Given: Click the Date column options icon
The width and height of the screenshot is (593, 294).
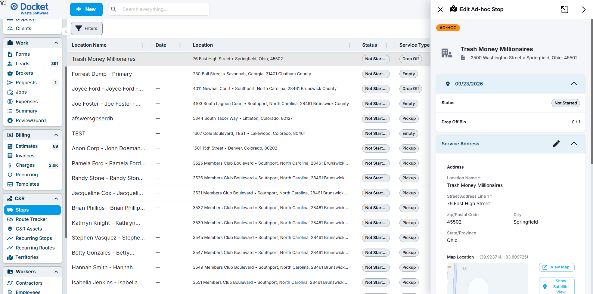Looking at the screenshot, I should 180,45.
